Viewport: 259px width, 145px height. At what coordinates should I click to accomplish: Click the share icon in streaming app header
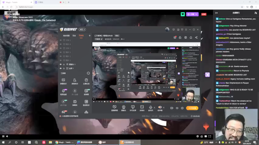coord(196,37)
